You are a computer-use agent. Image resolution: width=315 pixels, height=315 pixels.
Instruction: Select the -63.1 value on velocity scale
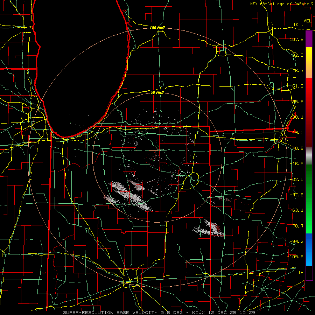[x=296, y=210]
